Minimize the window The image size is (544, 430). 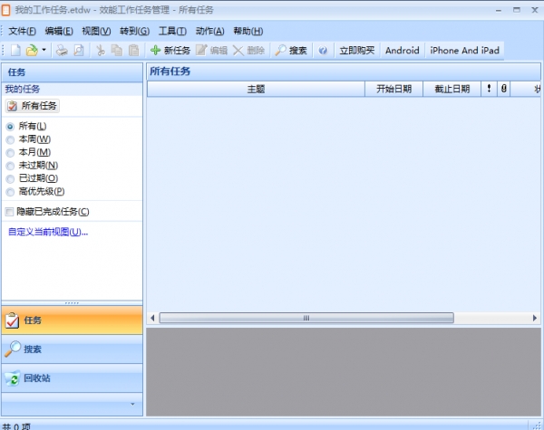(499, 10)
